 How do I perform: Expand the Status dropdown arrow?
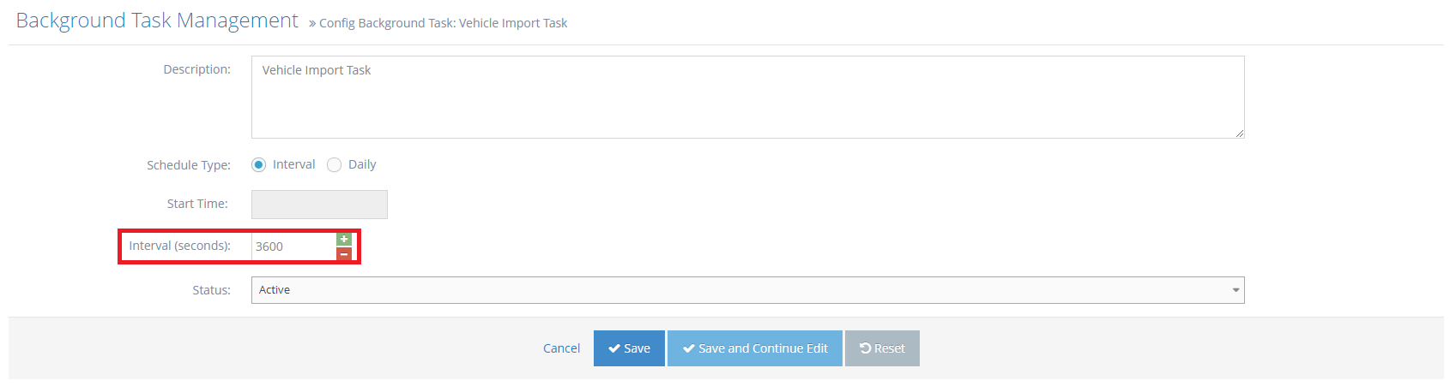(x=1236, y=290)
